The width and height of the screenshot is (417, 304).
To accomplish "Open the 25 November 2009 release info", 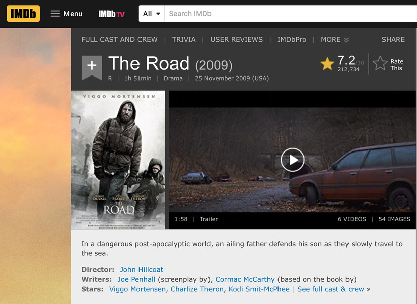I will tap(232, 78).
